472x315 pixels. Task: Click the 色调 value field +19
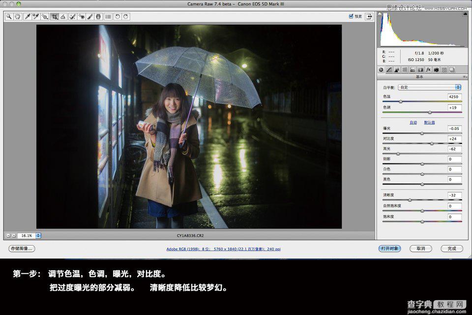pos(454,107)
